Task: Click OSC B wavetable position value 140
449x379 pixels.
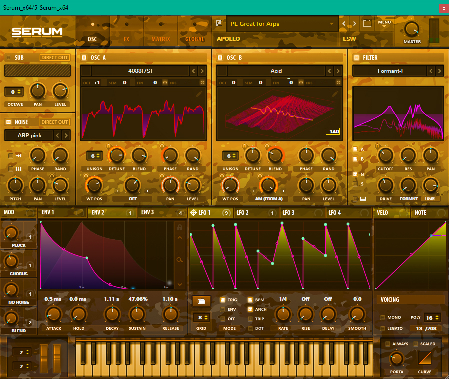Action: point(333,131)
